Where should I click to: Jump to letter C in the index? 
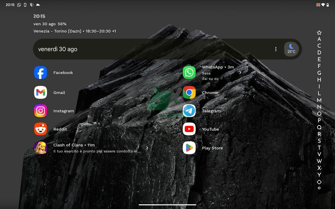[319, 46]
